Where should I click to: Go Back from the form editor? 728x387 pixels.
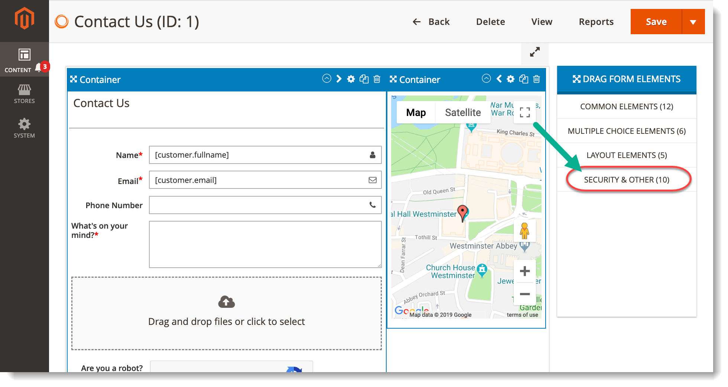point(432,22)
